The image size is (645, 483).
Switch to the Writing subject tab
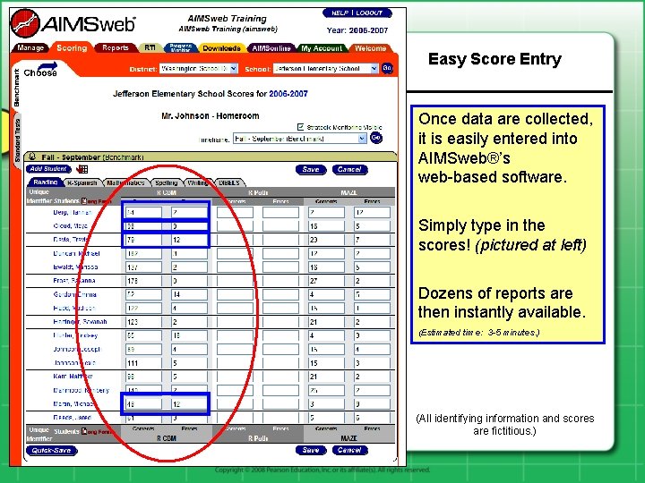[x=198, y=182]
